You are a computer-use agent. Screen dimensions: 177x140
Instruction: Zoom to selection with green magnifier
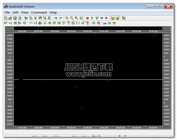click(76, 18)
